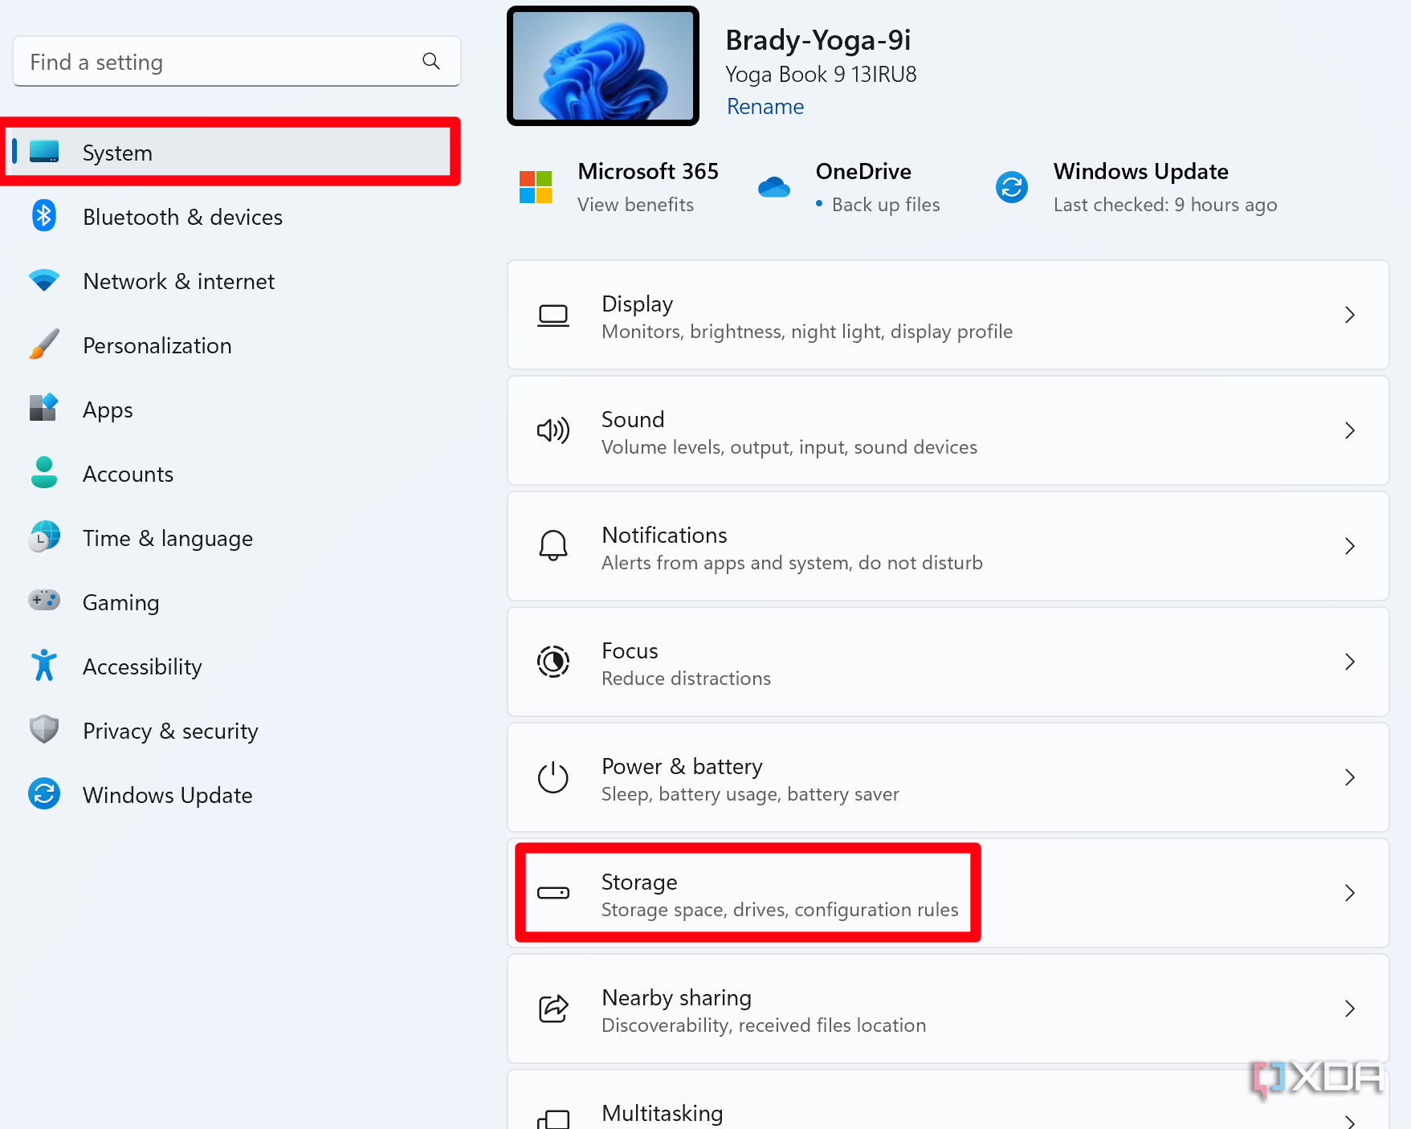Click the Rename link for Brady-Yoga-9i
Screen dimensions: 1411x1129
tap(765, 106)
